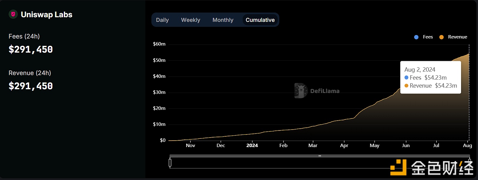Select the Cumulative tab
The image size is (478, 180).
pos(260,20)
